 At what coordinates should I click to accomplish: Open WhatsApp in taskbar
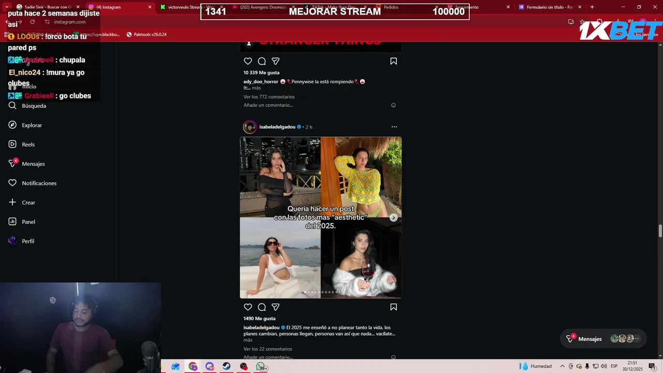262,367
